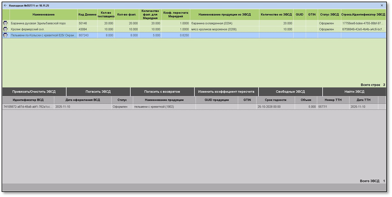
Task: Click the back arrow next to Накладная №5577/1
Action: coord(5,6)
